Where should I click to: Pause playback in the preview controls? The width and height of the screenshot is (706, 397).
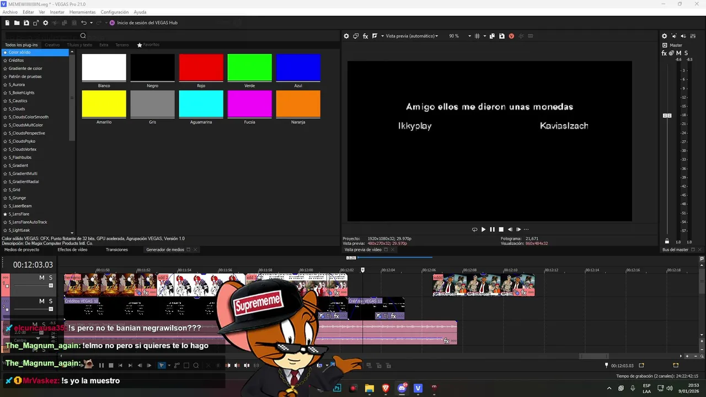[492, 229]
